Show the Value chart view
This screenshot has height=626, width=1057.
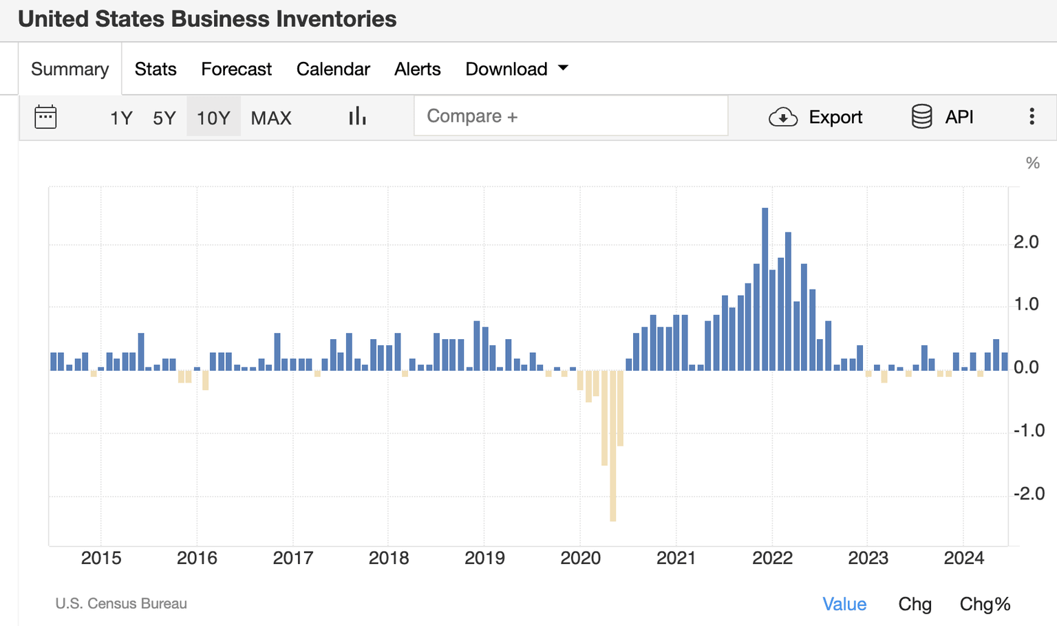[x=844, y=604]
